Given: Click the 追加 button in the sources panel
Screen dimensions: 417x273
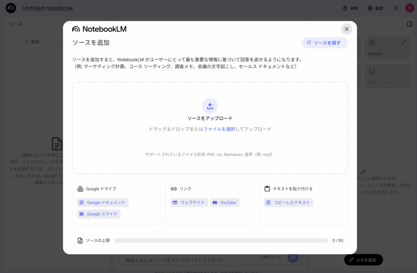Looking at the screenshot, I should (32, 42).
